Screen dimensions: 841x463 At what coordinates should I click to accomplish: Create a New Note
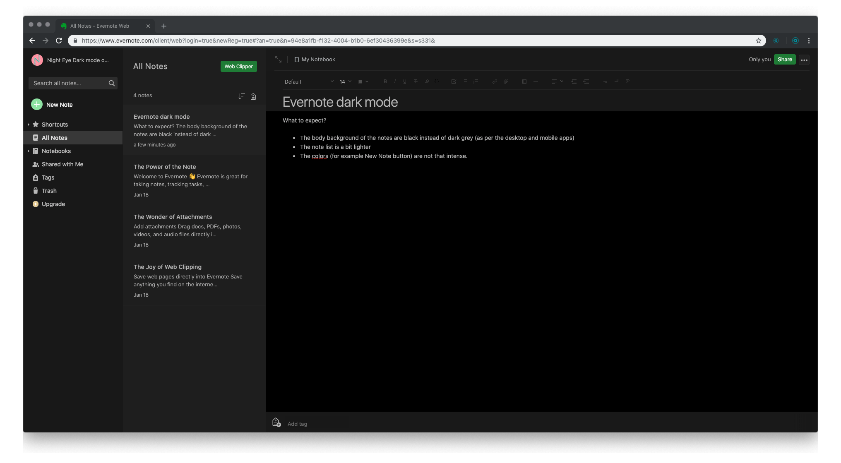click(x=52, y=105)
